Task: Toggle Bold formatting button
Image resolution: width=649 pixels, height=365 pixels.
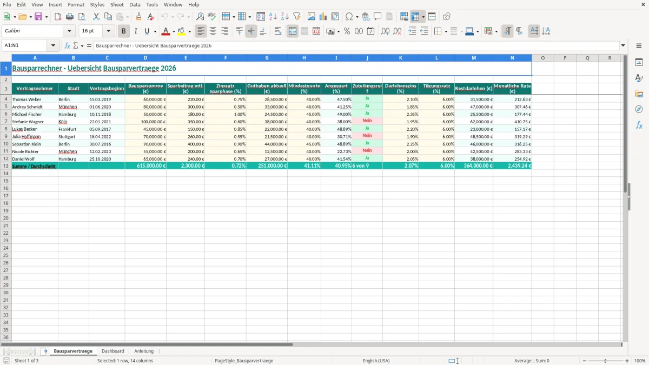Action: (124, 31)
